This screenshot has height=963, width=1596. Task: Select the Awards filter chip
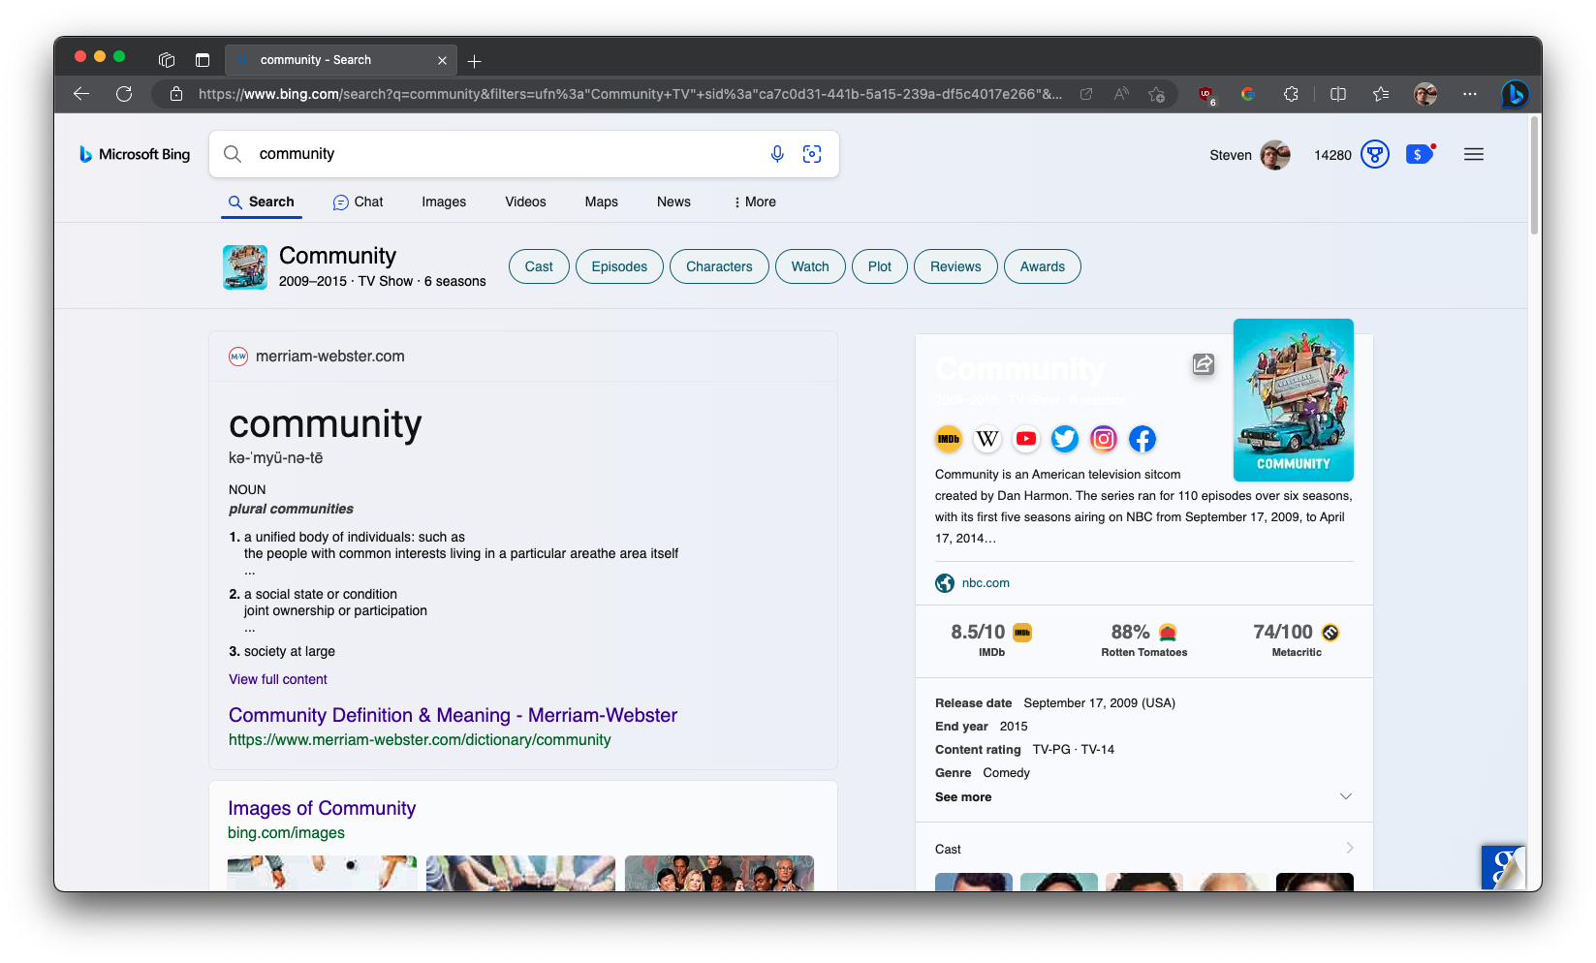(1043, 266)
